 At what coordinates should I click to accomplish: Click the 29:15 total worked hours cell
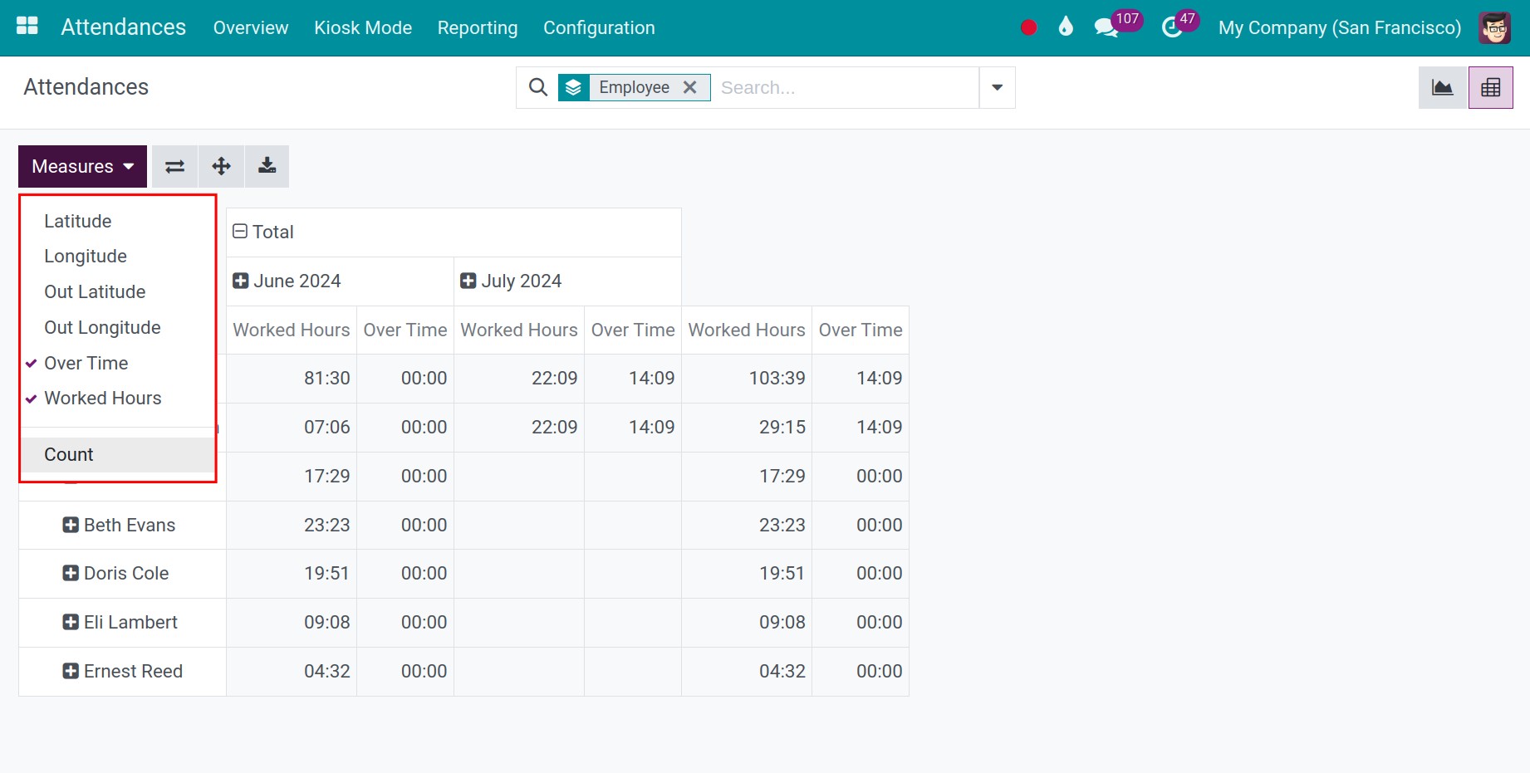coord(747,427)
